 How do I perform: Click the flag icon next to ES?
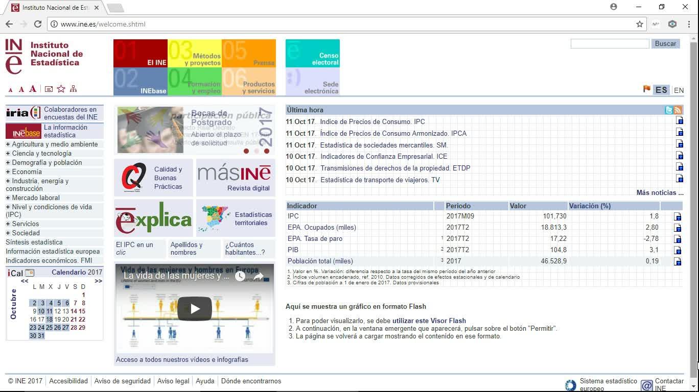click(x=647, y=89)
